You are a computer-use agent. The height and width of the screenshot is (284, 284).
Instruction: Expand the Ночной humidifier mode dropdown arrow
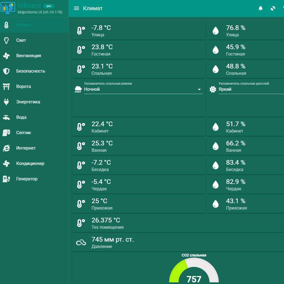pos(199,89)
